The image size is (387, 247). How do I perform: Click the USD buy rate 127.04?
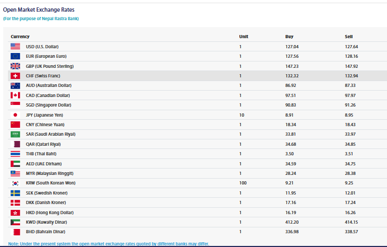point(292,47)
